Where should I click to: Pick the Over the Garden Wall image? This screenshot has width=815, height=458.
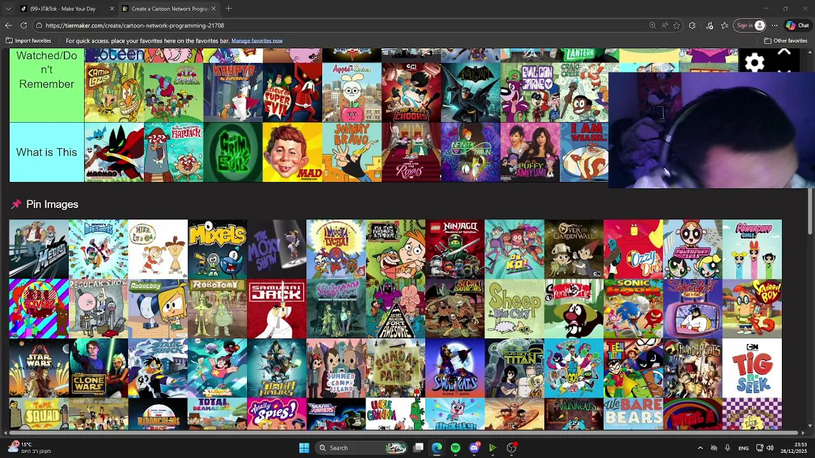574,249
